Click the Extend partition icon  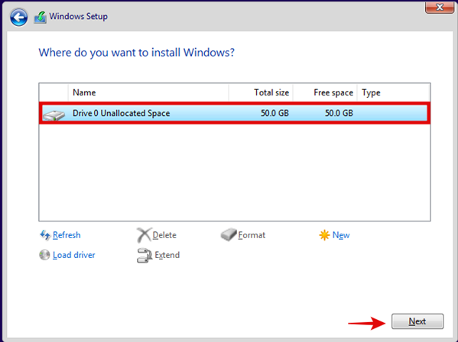(x=145, y=255)
